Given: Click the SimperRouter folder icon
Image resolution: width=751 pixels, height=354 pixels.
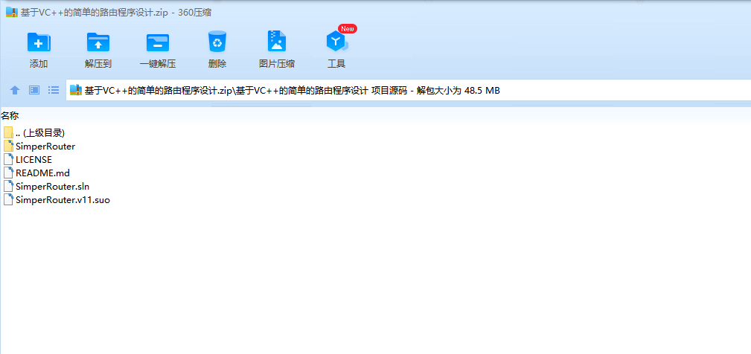Looking at the screenshot, I should (x=8, y=146).
